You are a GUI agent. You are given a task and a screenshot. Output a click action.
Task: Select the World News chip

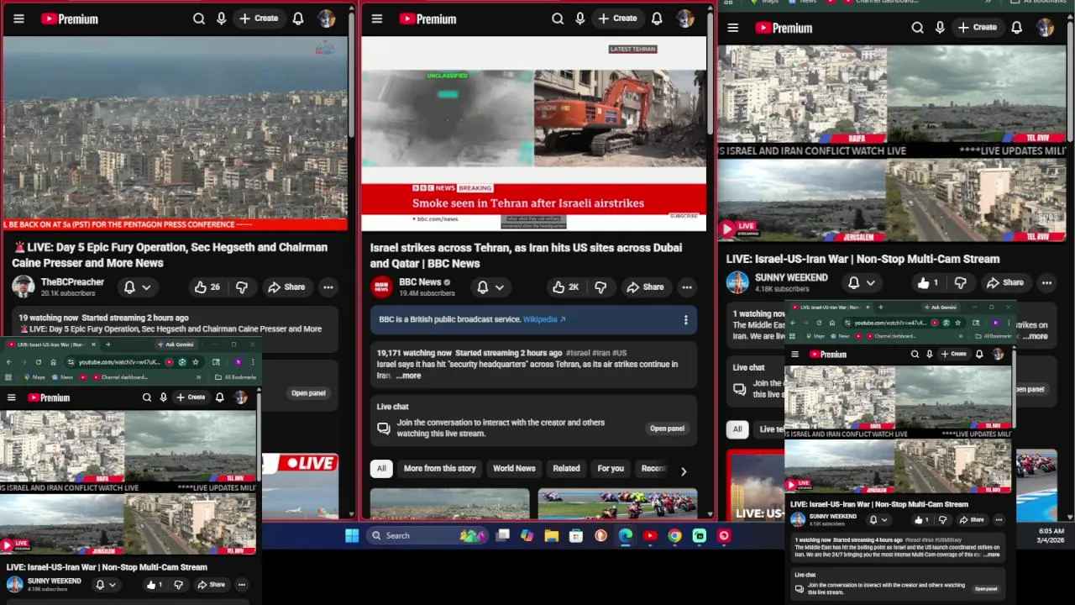click(x=514, y=469)
